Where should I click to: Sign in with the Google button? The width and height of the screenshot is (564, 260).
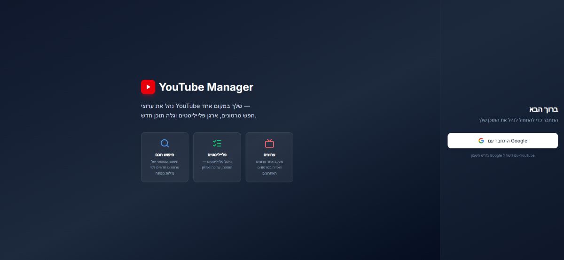pyautogui.click(x=502, y=141)
